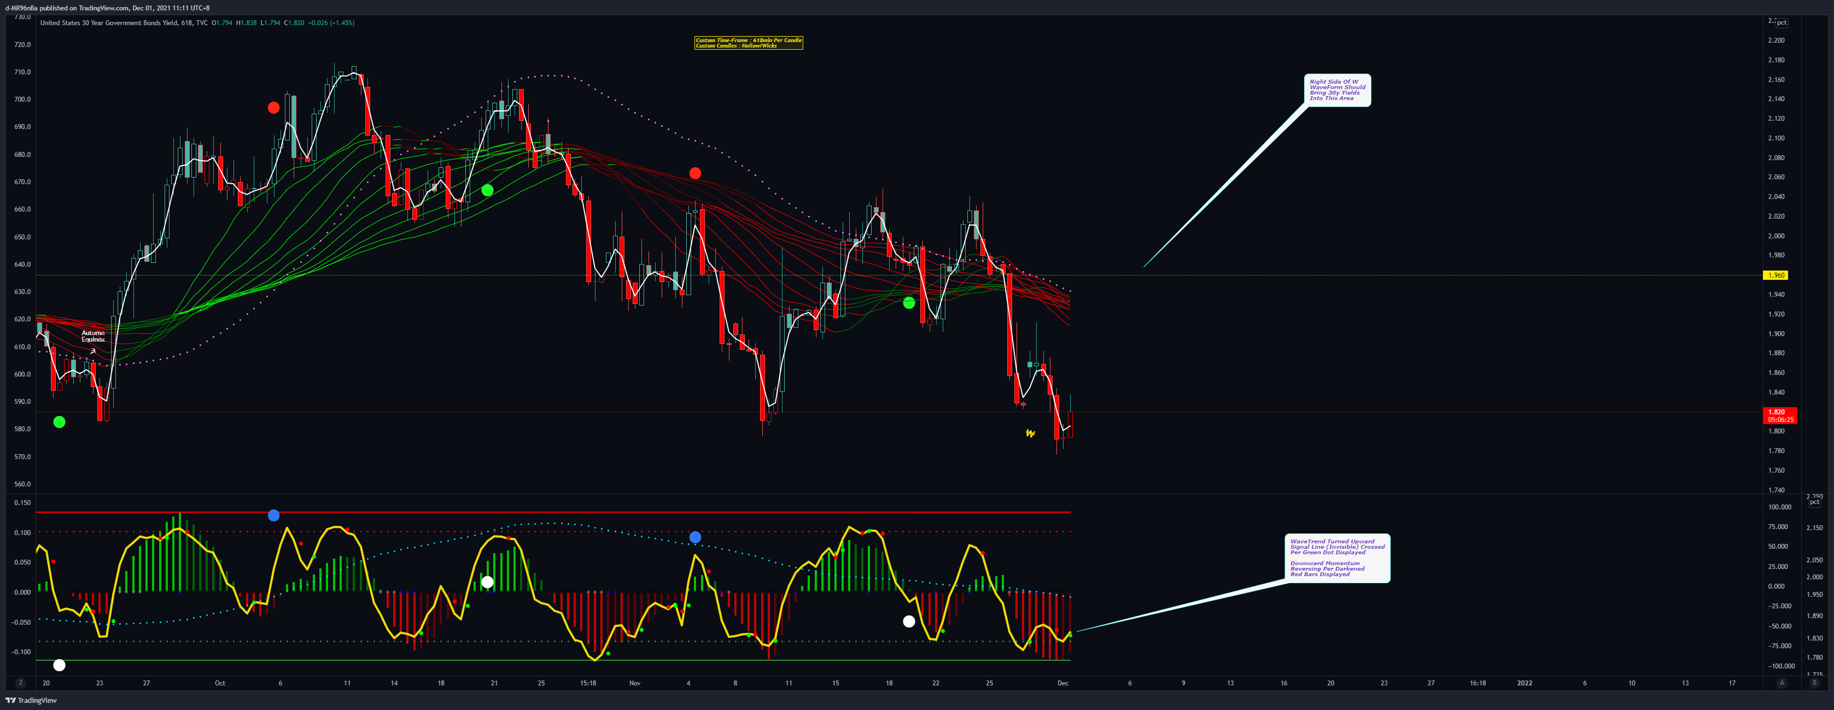This screenshot has width=1834, height=710.
Task: Click the 'United States 30 Year Government Bonds Yield' title
Action: click(109, 23)
